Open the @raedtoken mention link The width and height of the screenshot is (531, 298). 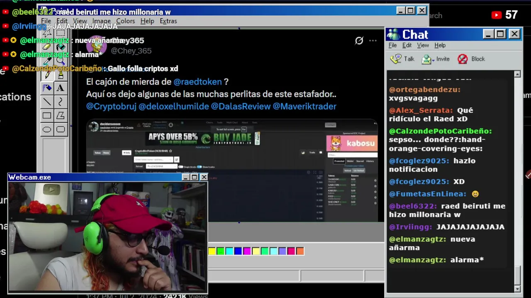point(197,82)
